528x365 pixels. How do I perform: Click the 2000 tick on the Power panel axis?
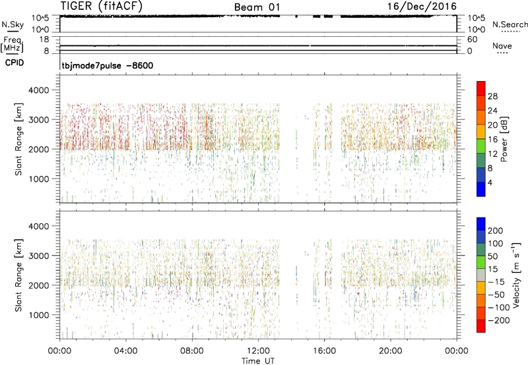[38, 149]
